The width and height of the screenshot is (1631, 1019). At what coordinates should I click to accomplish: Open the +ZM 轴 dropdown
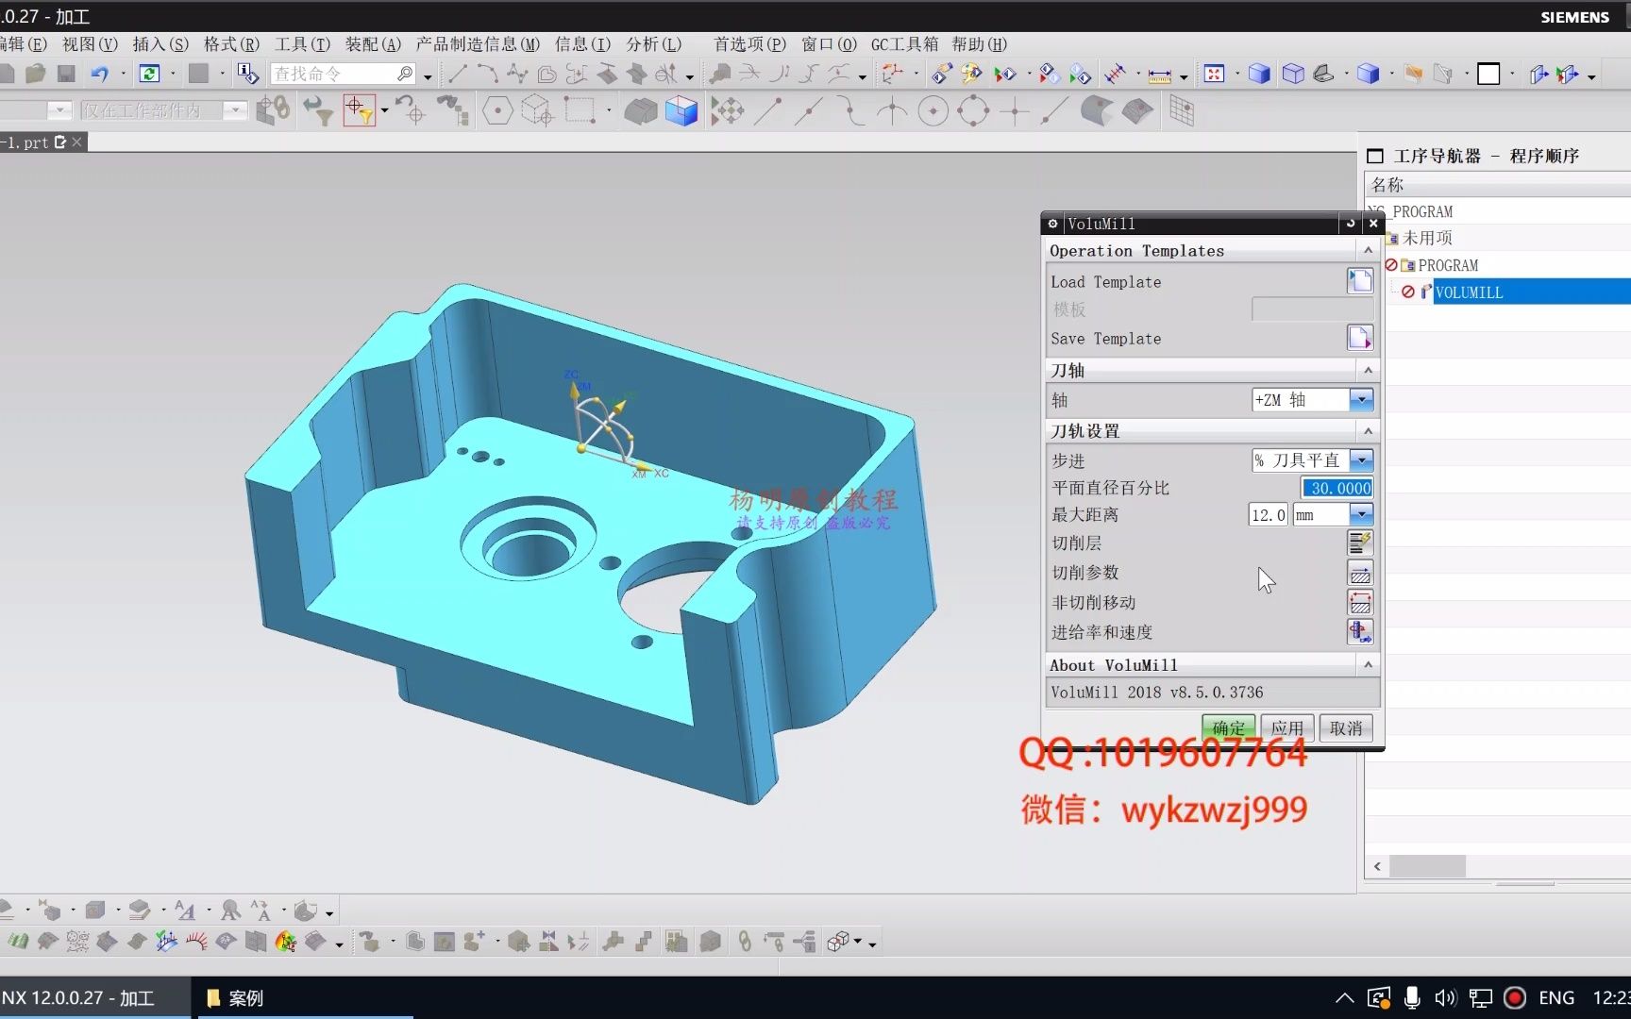click(x=1361, y=400)
